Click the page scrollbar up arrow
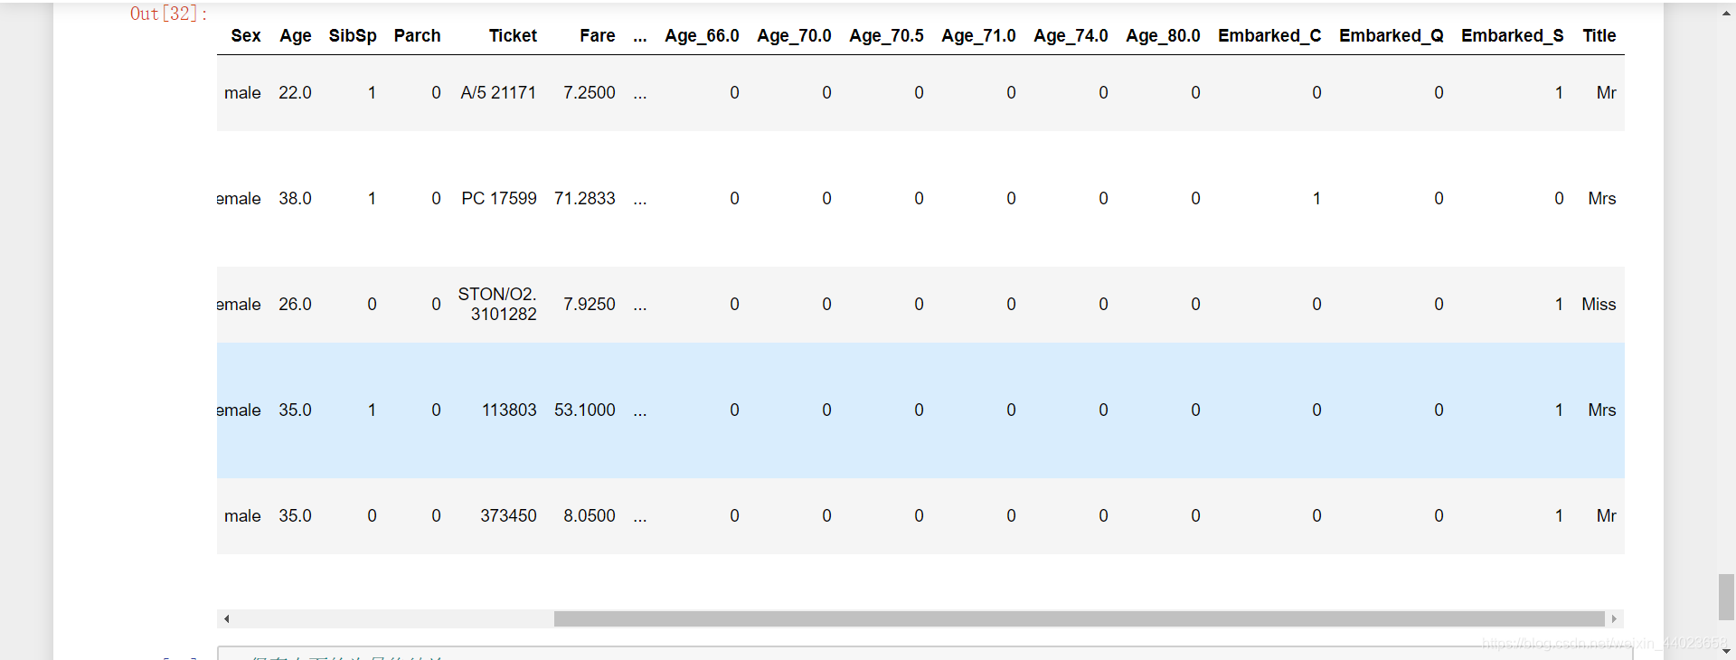 click(1726, 13)
